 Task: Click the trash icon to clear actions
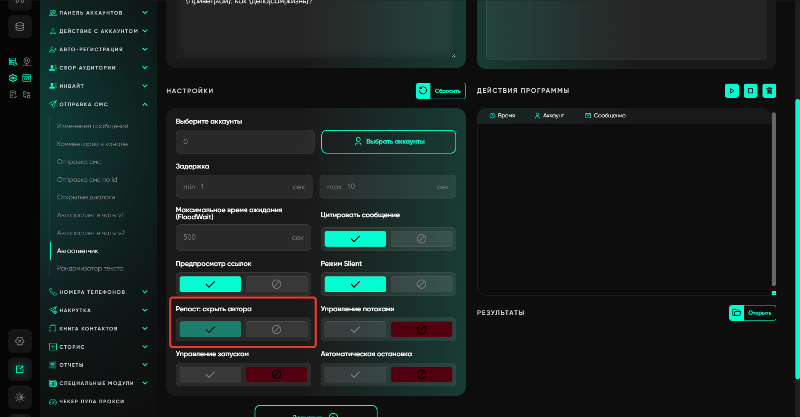tap(769, 91)
